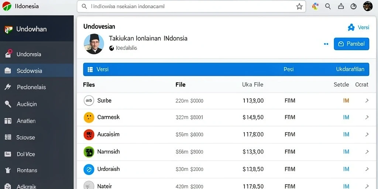
Task: Click the toolbar search magnifier icon
Action: (x=328, y=7)
